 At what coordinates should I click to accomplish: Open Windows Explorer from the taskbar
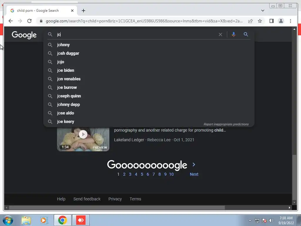26,220
